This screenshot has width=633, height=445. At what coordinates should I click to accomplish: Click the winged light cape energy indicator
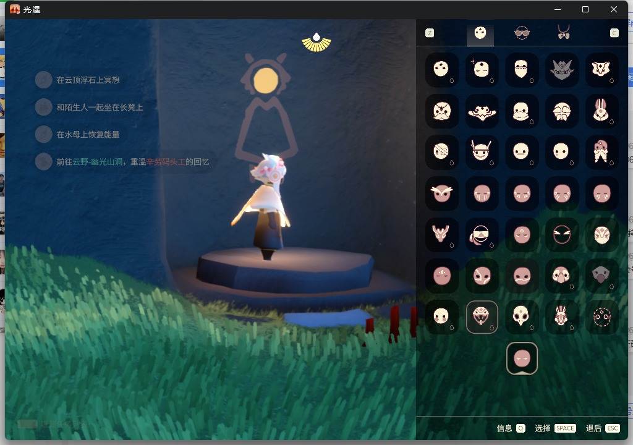(316, 43)
